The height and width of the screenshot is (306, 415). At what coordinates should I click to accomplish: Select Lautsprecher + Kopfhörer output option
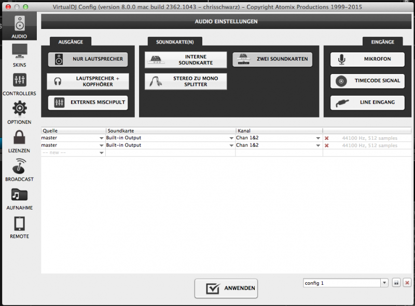pos(88,81)
